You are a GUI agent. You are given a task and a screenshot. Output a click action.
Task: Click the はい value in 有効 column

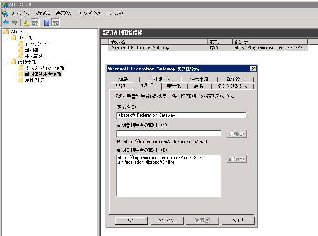(214, 48)
